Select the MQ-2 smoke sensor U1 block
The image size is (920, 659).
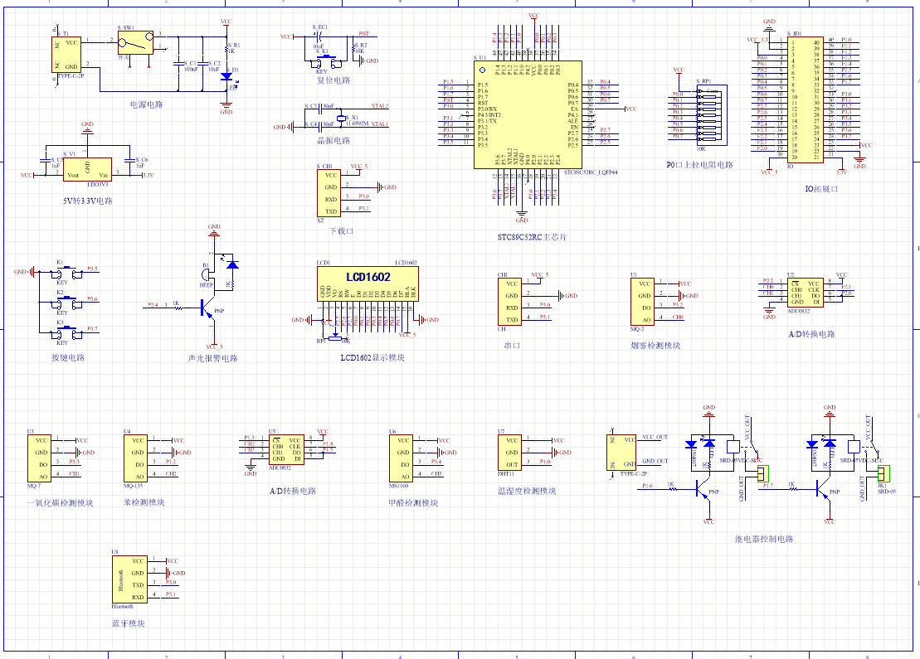[645, 302]
